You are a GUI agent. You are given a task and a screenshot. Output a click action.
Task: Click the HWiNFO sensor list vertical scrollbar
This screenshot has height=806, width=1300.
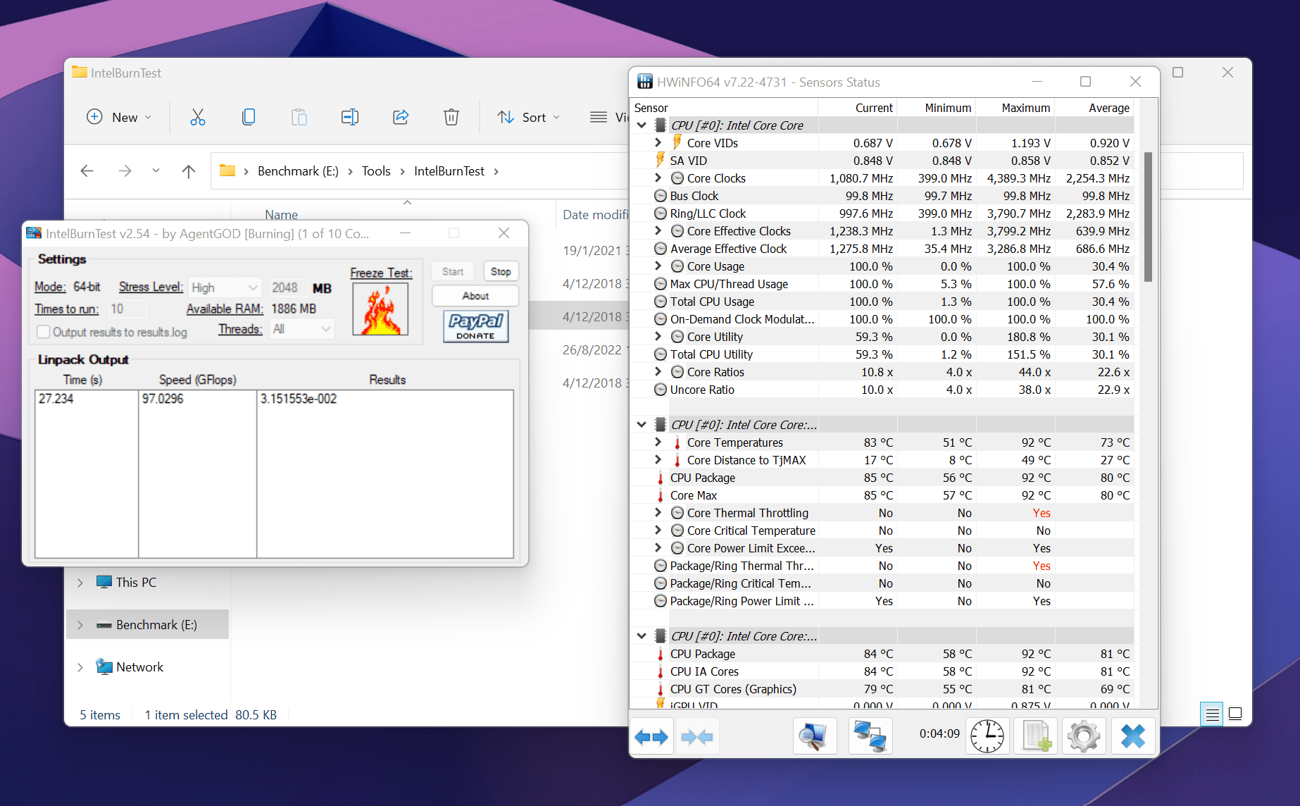(x=1148, y=218)
